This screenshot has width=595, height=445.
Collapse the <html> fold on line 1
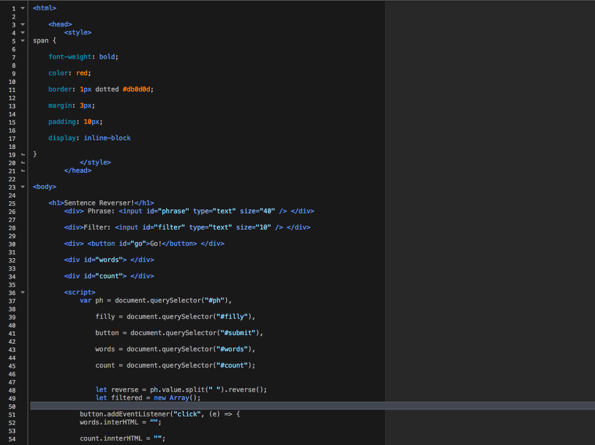[22, 8]
